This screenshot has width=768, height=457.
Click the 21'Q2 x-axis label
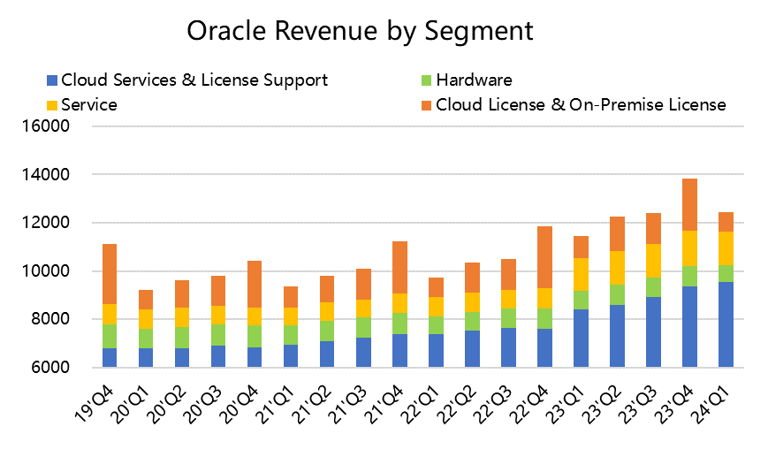pos(312,404)
